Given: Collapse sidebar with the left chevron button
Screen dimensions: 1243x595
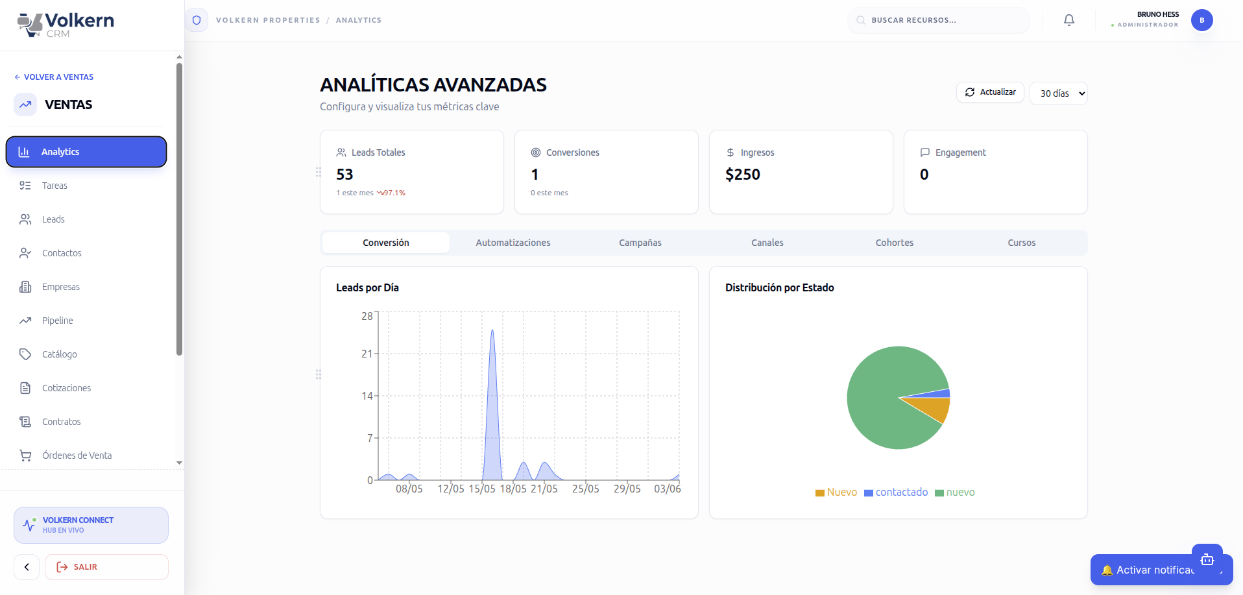Looking at the screenshot, I should click(x=27, y=567).
